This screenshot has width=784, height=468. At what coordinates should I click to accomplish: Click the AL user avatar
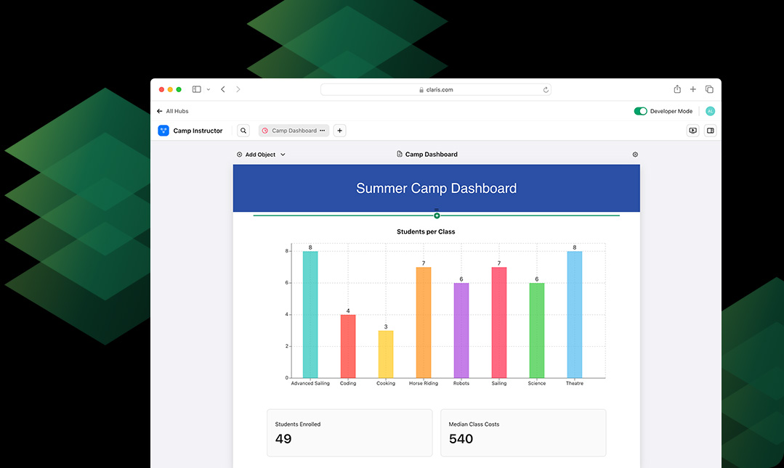(x=710, y=111)
